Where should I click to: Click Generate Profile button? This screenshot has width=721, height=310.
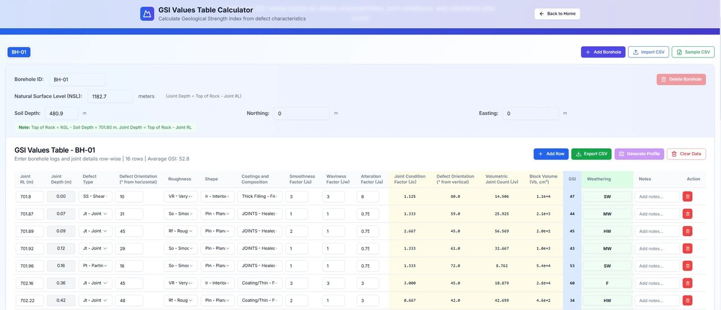click(639, 154)
